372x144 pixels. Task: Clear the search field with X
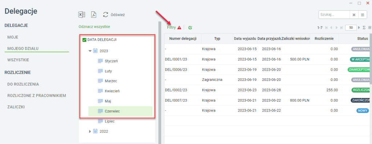(x=354, y=15)
